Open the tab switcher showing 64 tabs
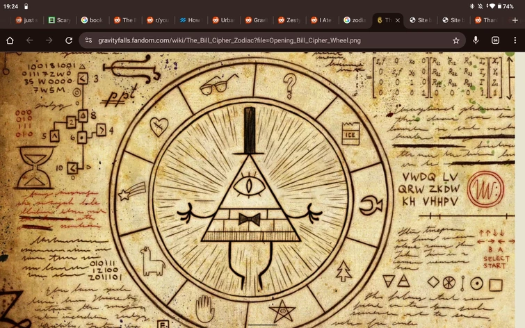The image size is (525, 328). tap(495, 40)
